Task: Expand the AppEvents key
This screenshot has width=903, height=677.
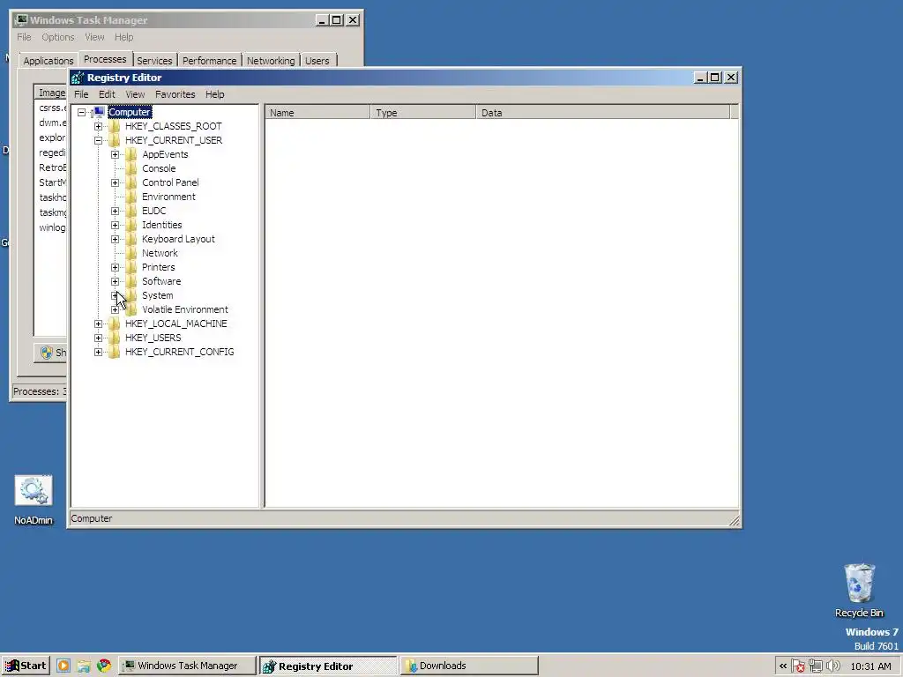Action: click(116, 154)
